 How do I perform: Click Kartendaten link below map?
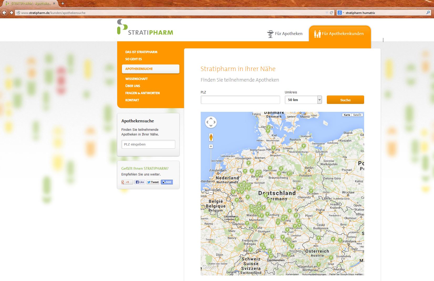[292, 274]
